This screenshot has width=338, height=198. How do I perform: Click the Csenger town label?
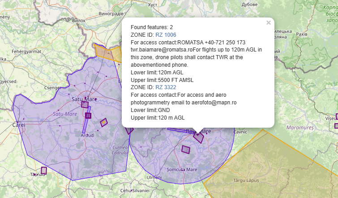click(53, 88)
